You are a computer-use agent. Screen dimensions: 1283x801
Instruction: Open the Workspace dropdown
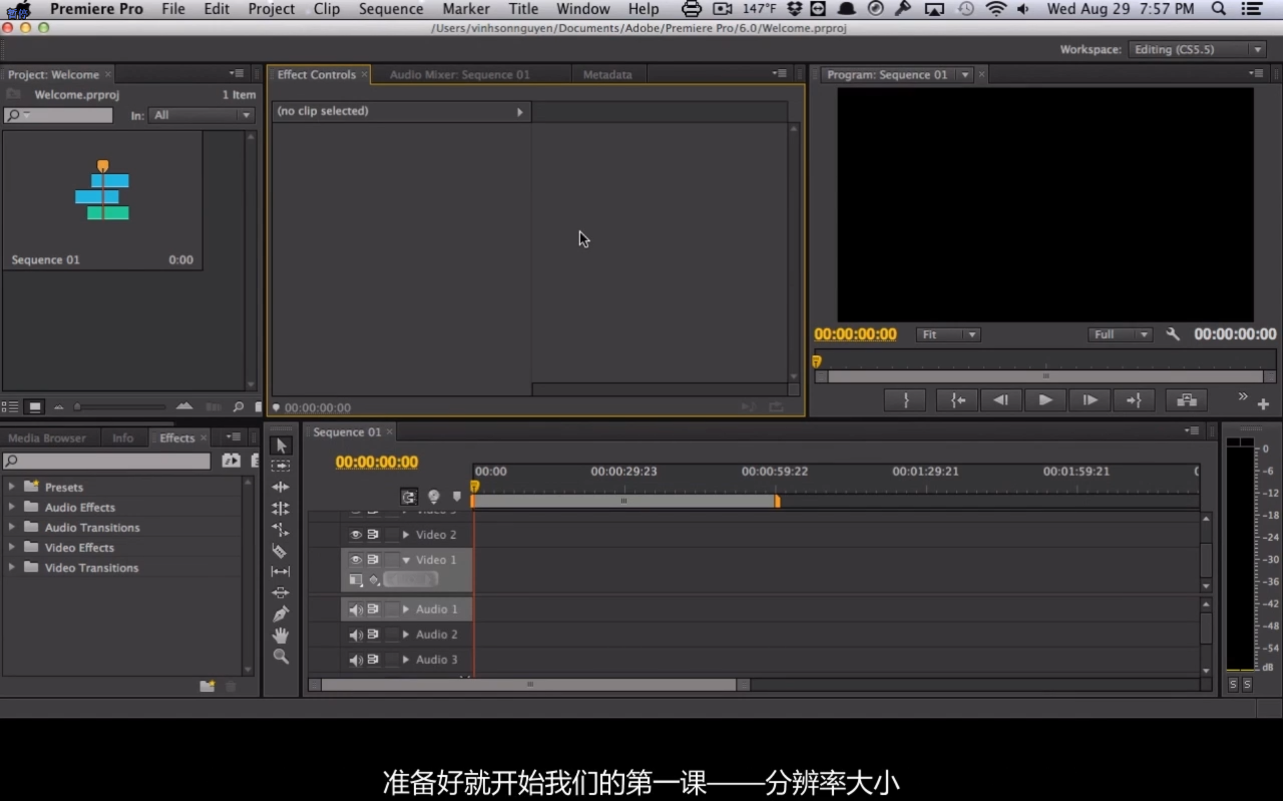click(1197, 49)
